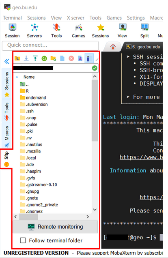
Task: Select the ondemand folder
Action: point(33,98)
